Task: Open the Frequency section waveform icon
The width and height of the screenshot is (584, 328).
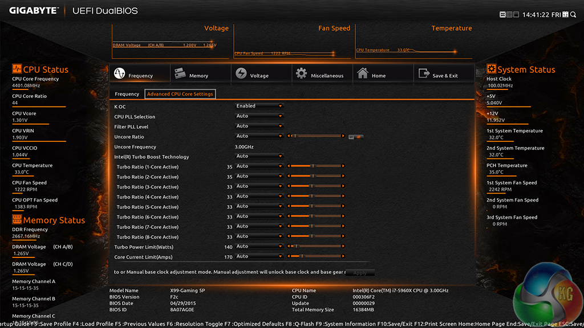Action: 119,74
